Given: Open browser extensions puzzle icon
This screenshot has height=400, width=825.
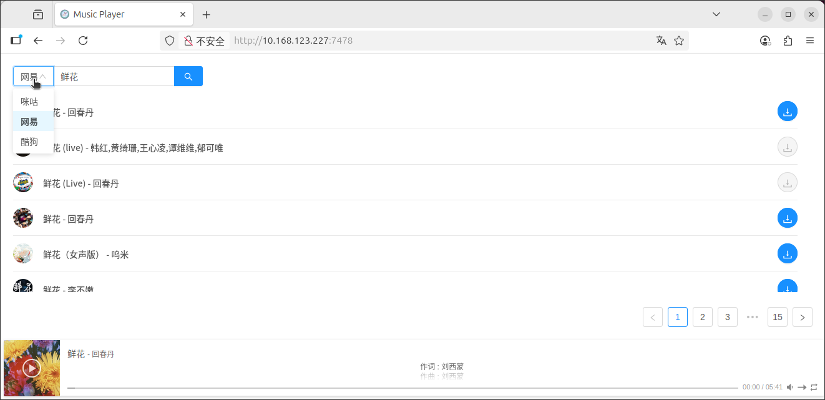Looking at the screenshot, I should point(788,41).
